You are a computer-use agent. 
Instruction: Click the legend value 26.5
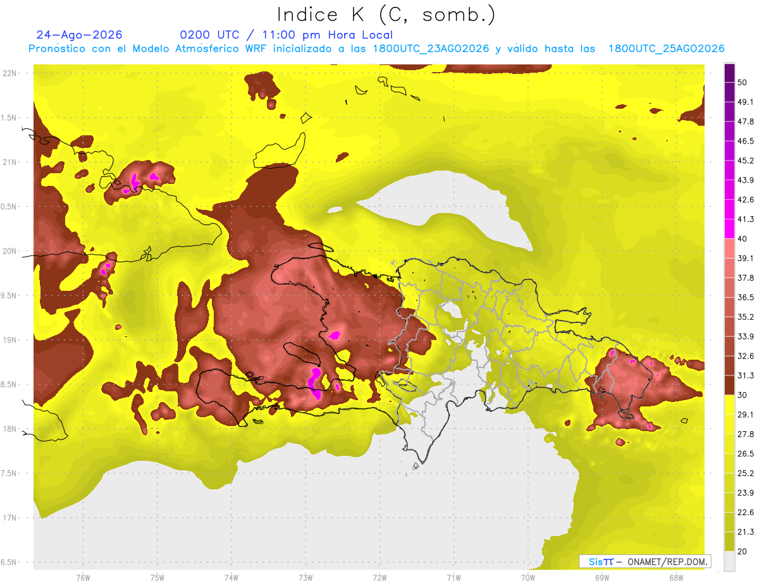[746, 454]
